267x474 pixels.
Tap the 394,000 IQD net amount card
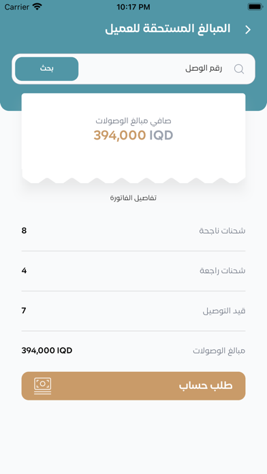pos(133,138)
